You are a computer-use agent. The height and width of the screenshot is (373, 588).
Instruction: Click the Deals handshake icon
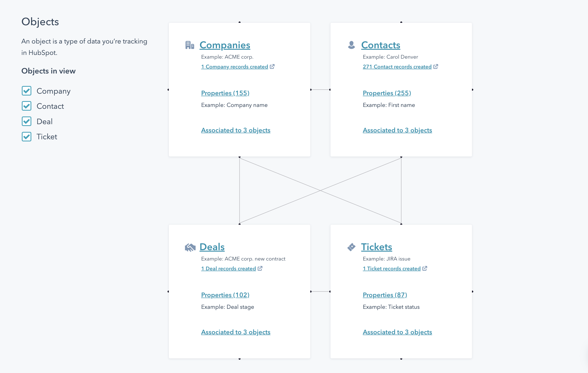[x=190, y=247]
